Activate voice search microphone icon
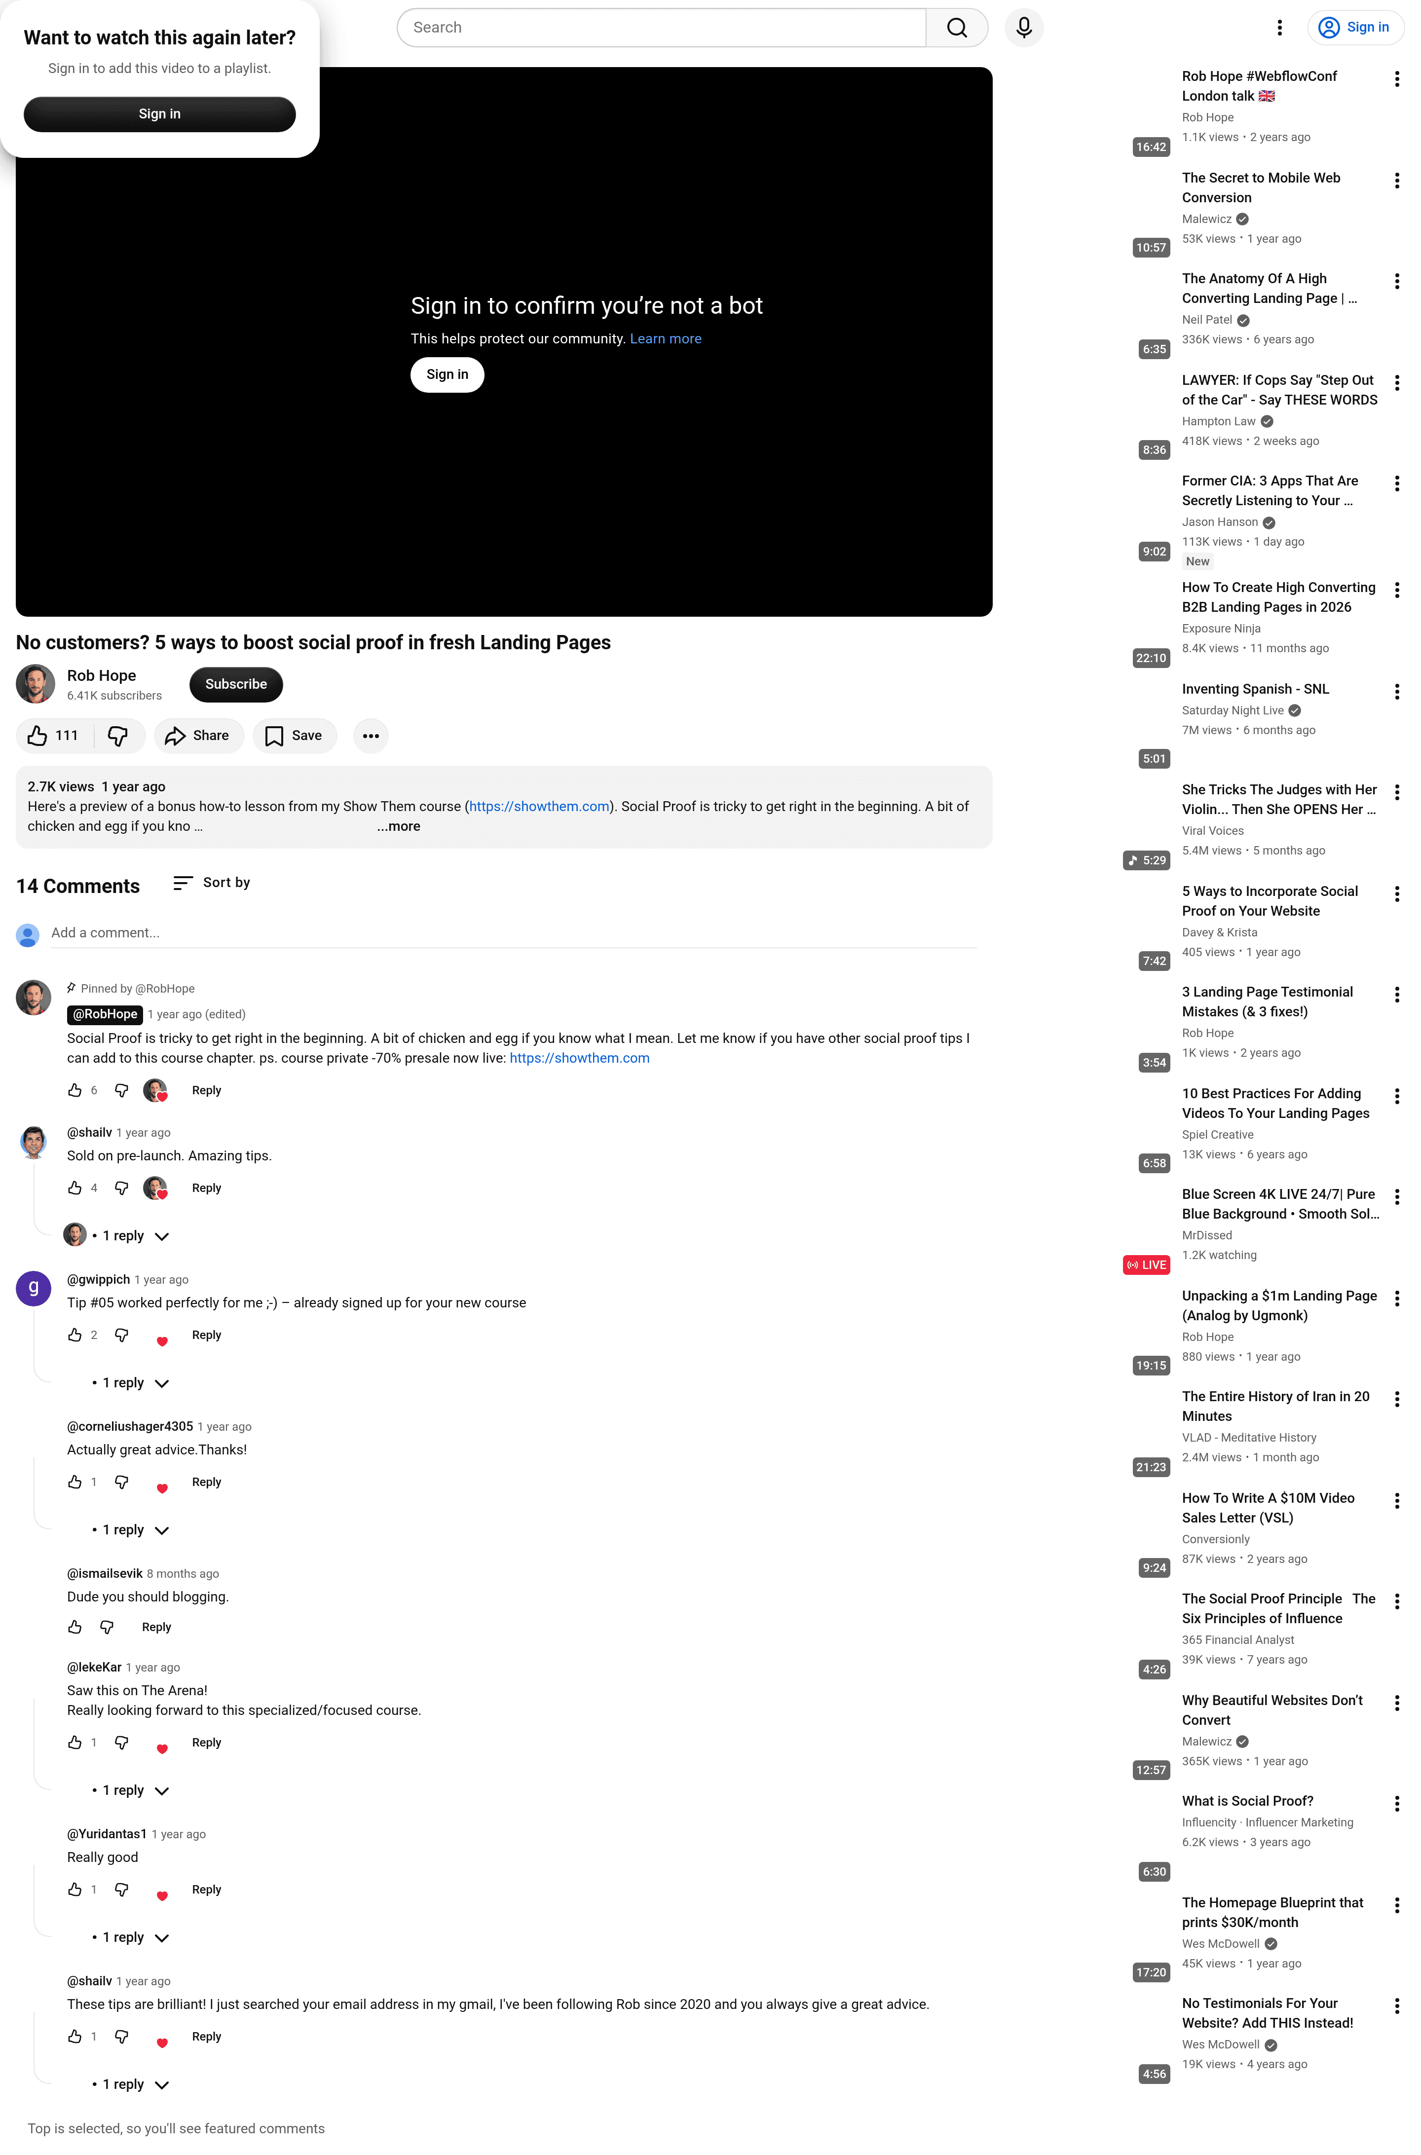 (x=1024, y=28)
